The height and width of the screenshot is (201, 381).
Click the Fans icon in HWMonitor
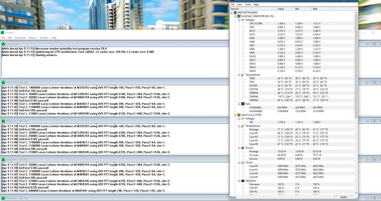click(x=243, y=104)
